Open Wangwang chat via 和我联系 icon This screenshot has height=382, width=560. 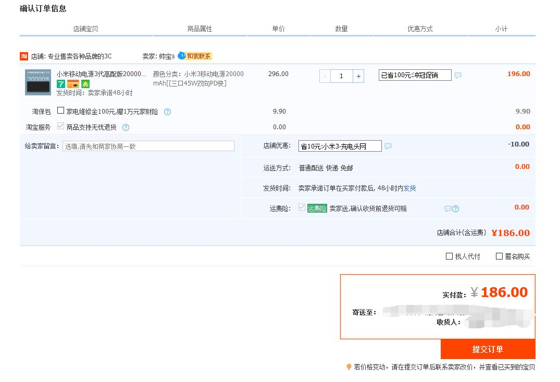(195, 56)
